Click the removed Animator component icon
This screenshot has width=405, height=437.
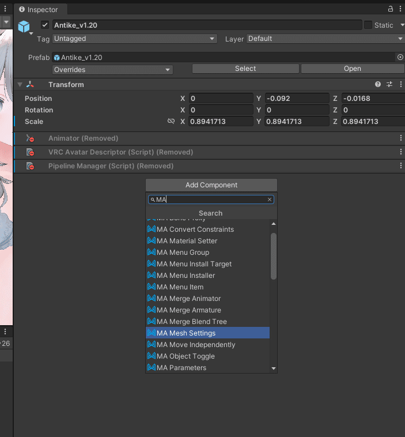point(30,138)
